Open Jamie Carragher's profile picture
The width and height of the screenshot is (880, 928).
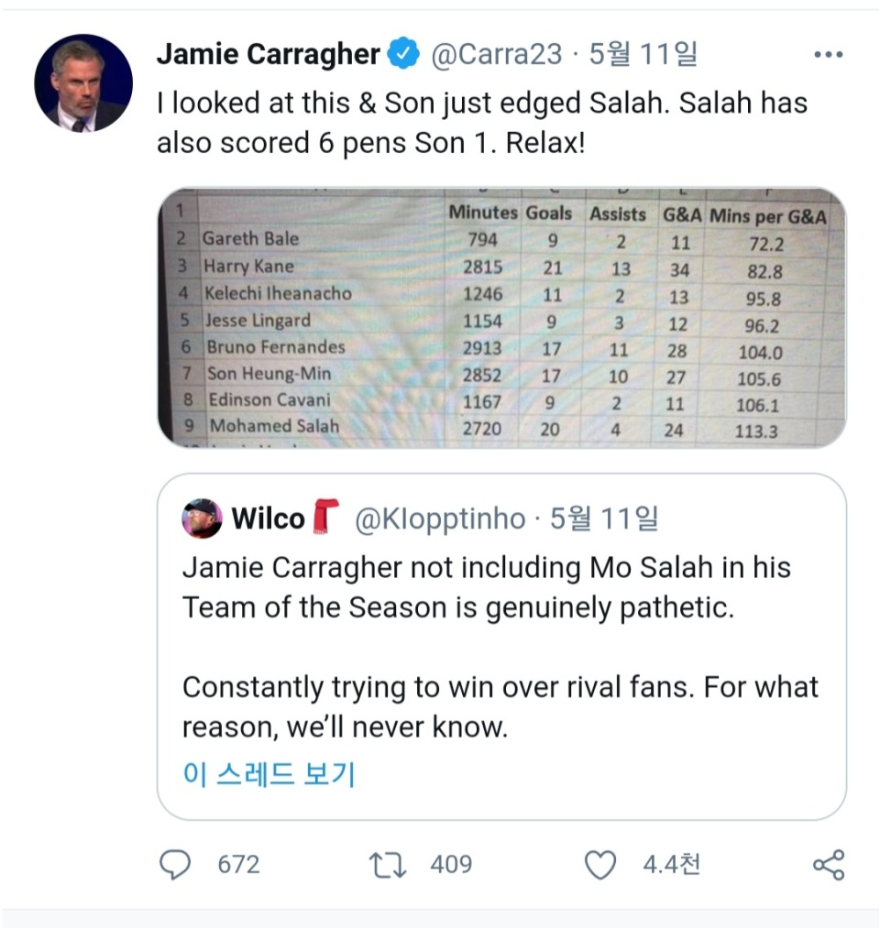coord(83,83)
